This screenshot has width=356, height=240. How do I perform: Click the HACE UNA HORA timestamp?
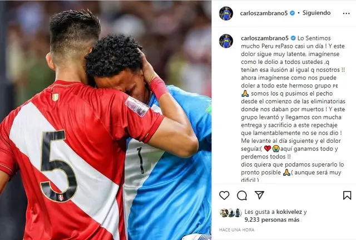236,230
